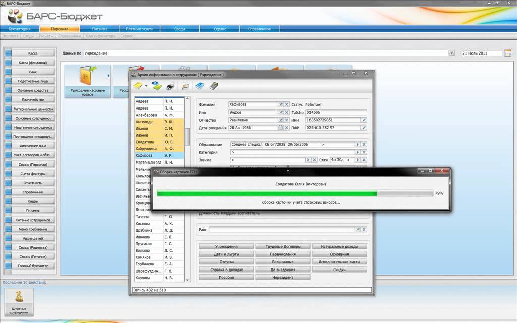Clear the Ранг field with its X icon
Viewport: 517px width, 323px height.
(364, 230)
